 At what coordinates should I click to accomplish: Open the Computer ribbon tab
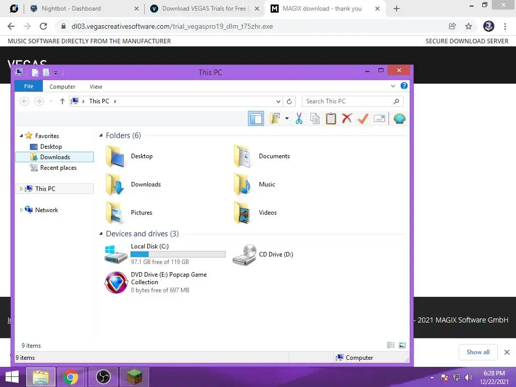click(62, 87)
